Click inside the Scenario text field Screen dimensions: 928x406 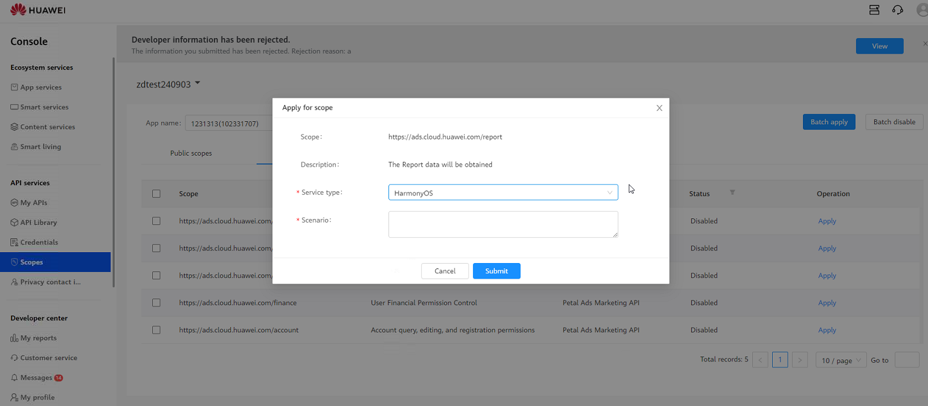point(503,224)
